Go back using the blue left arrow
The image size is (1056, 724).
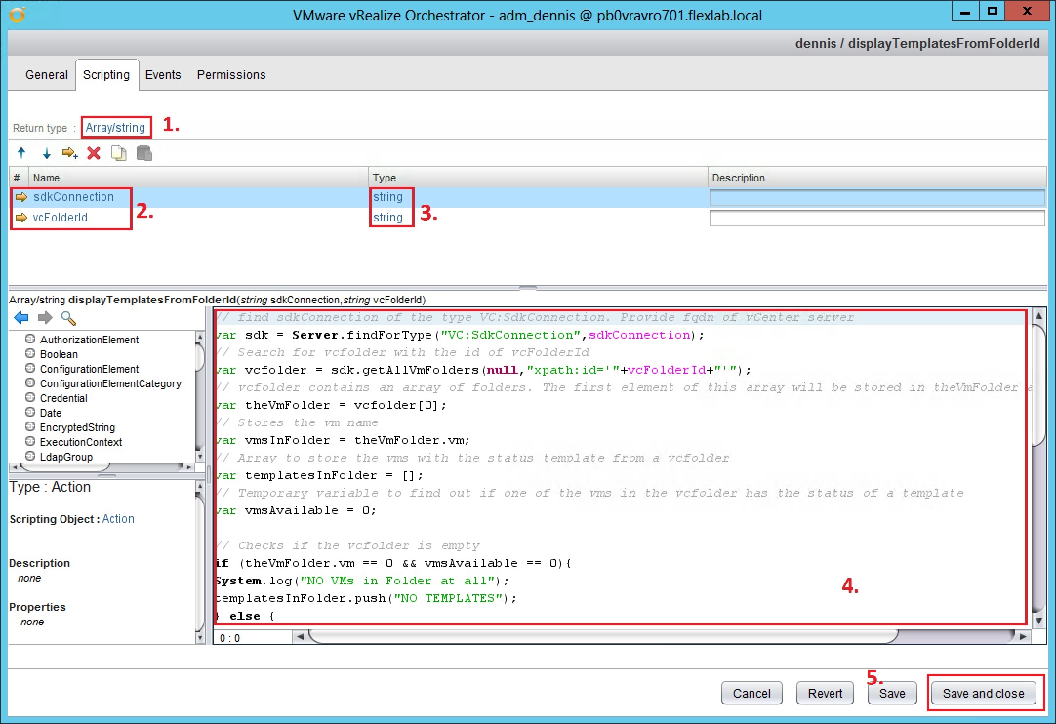tap(21, 318)
